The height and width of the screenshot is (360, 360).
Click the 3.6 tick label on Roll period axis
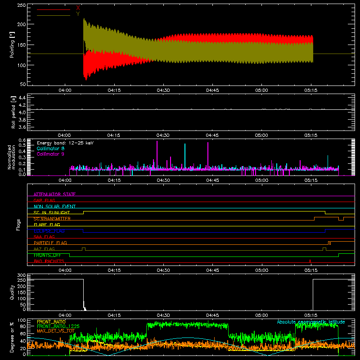click(22, 127)
